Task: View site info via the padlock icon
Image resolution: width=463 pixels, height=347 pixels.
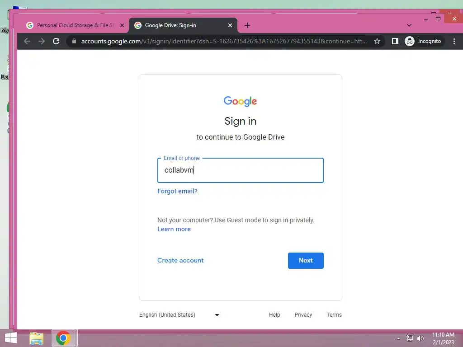Action: pos(74,41)
